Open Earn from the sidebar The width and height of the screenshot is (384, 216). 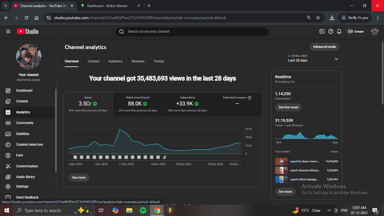19,155
